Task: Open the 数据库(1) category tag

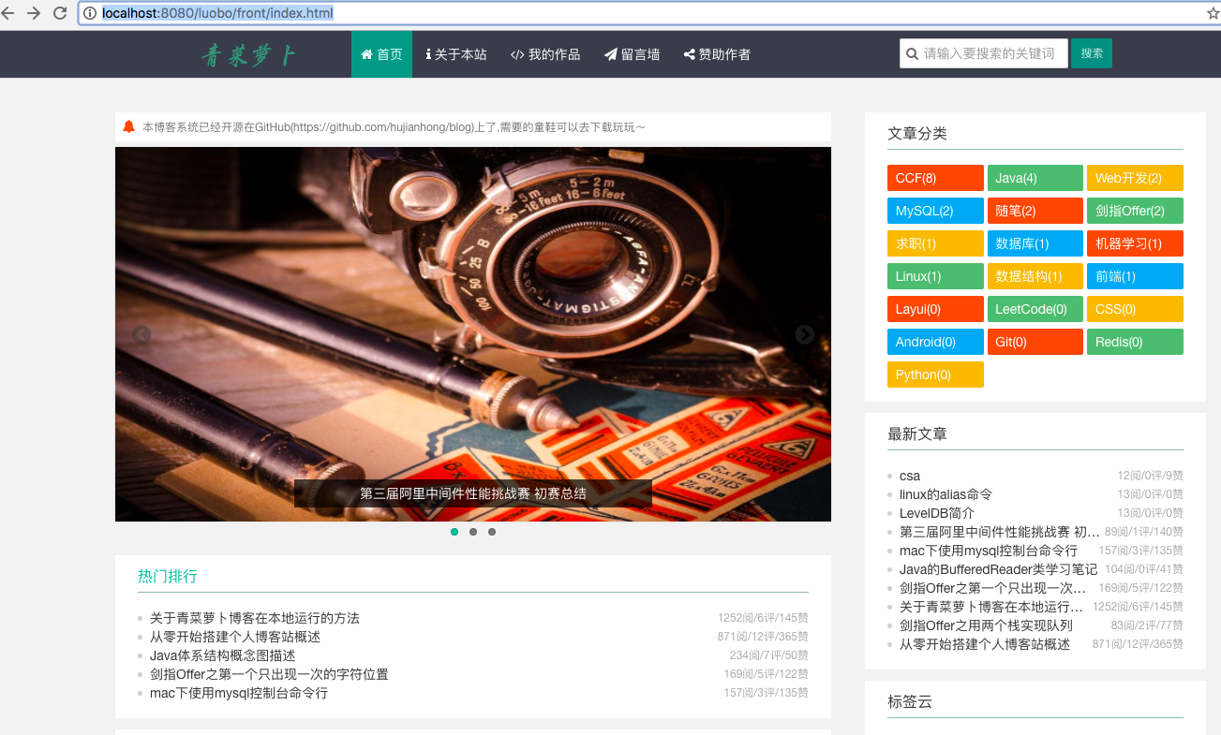Action: tap(1035, 243)
